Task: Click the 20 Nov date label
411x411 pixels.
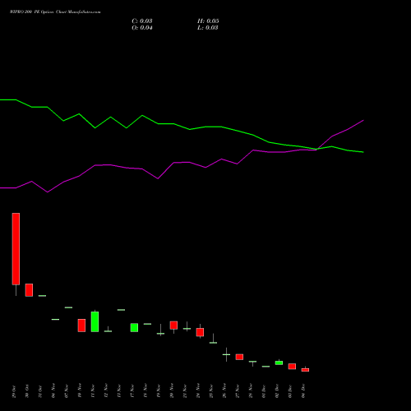Action: (172, 390)
